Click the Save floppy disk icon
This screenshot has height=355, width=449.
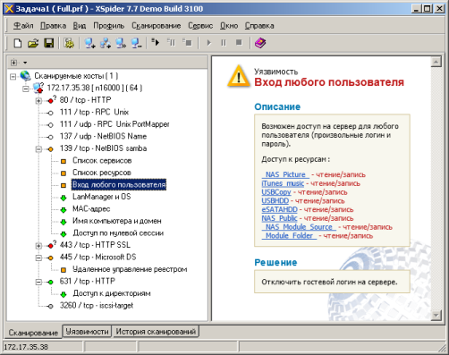coord(49,43)
